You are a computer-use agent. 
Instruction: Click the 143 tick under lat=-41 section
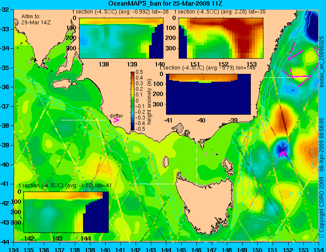coord(58,238)
